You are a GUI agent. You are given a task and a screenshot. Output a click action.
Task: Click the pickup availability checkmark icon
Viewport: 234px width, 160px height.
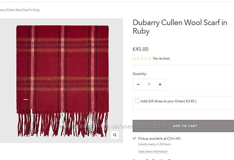[x=135, y=138]
